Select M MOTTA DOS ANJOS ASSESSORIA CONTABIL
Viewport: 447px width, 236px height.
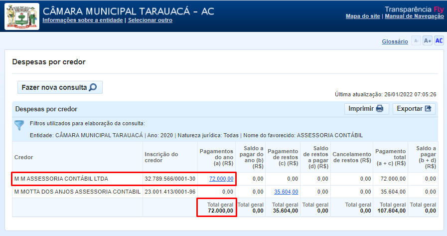(x=78, y=192)
